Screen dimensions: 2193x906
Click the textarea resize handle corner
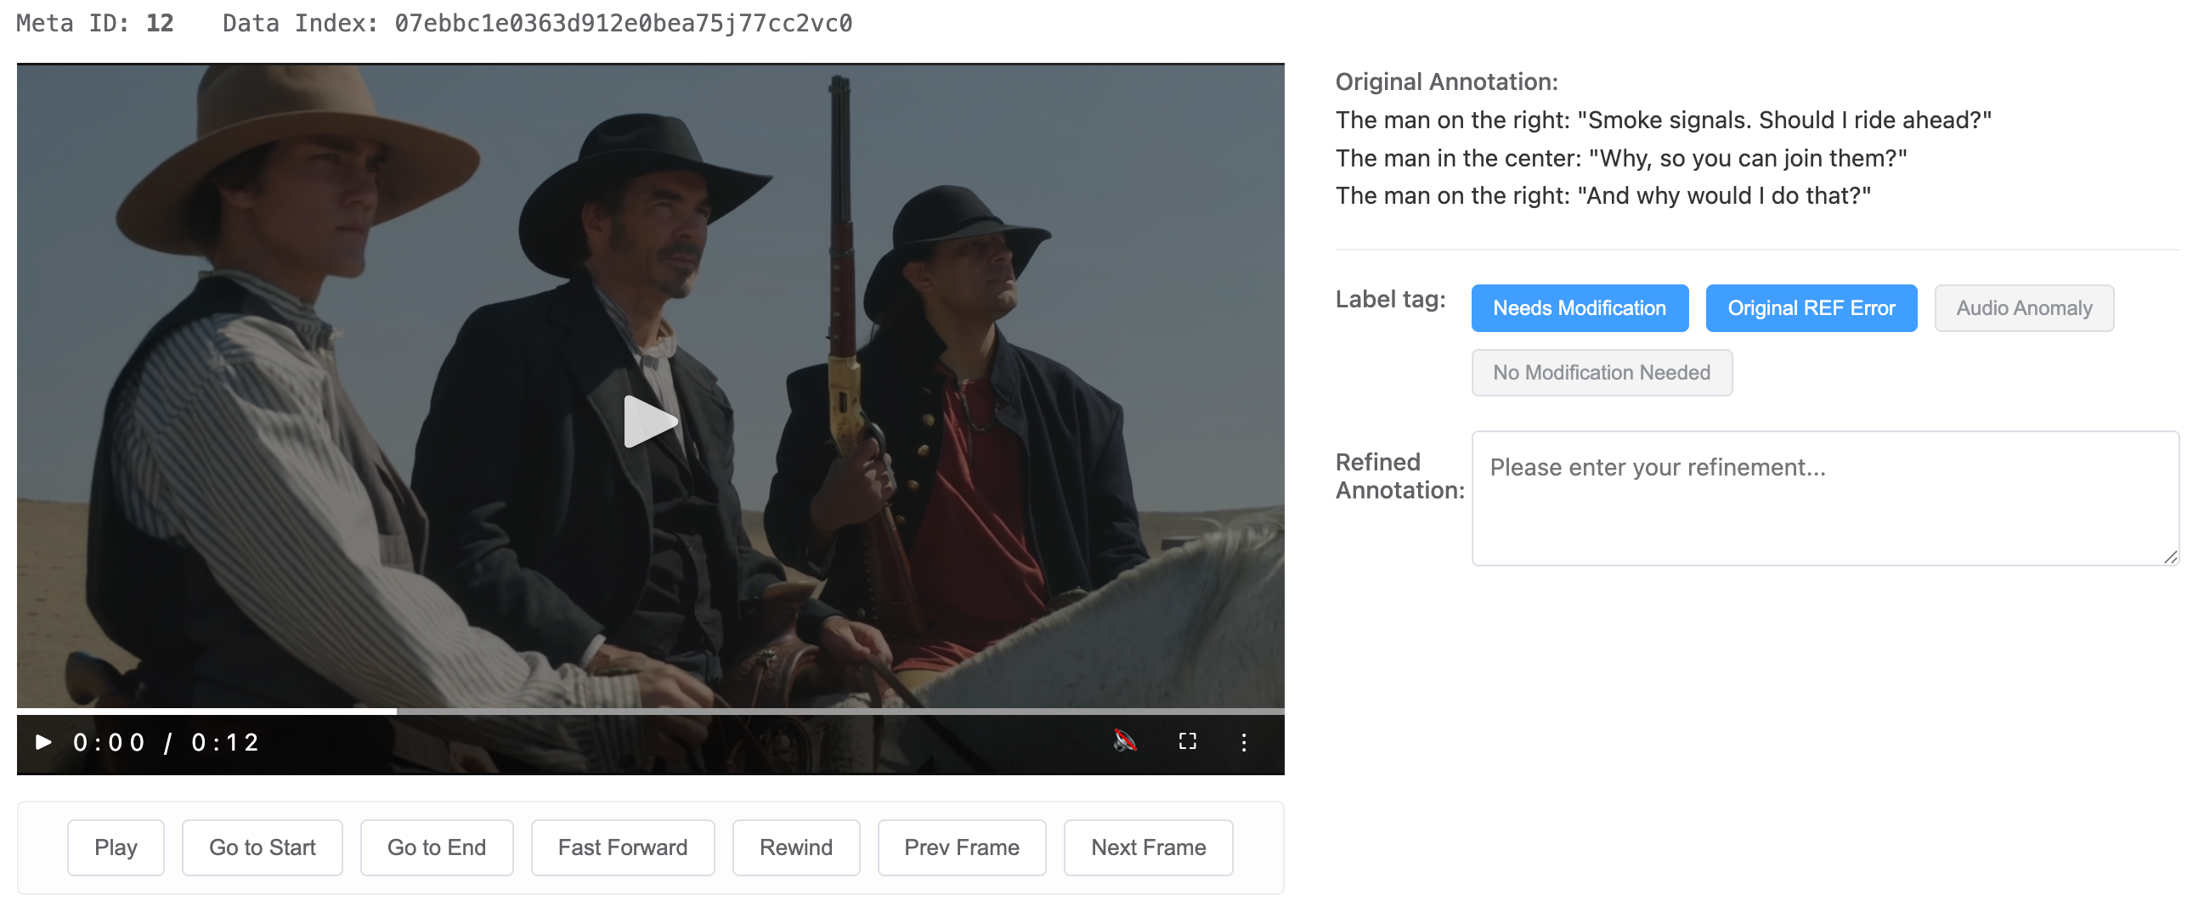point(2170,557)
